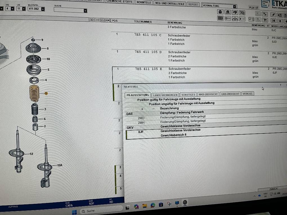
Task: Click the jump-to-first navigation icon
Action: click(x=273, y=21)
